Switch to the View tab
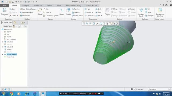172x96 pixels. pos(59,5)
